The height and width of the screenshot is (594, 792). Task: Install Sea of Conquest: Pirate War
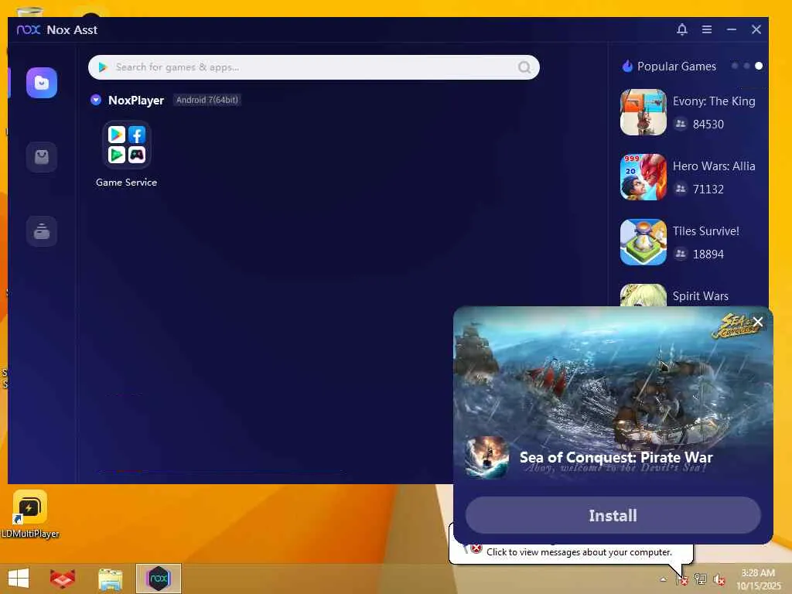[x=613, y=515]
